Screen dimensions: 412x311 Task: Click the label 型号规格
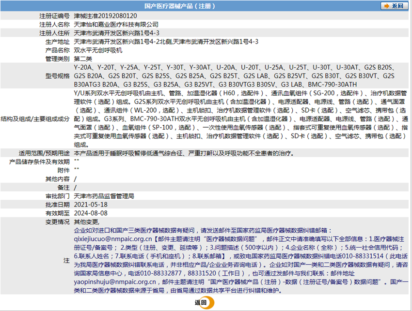click(58, 76)
